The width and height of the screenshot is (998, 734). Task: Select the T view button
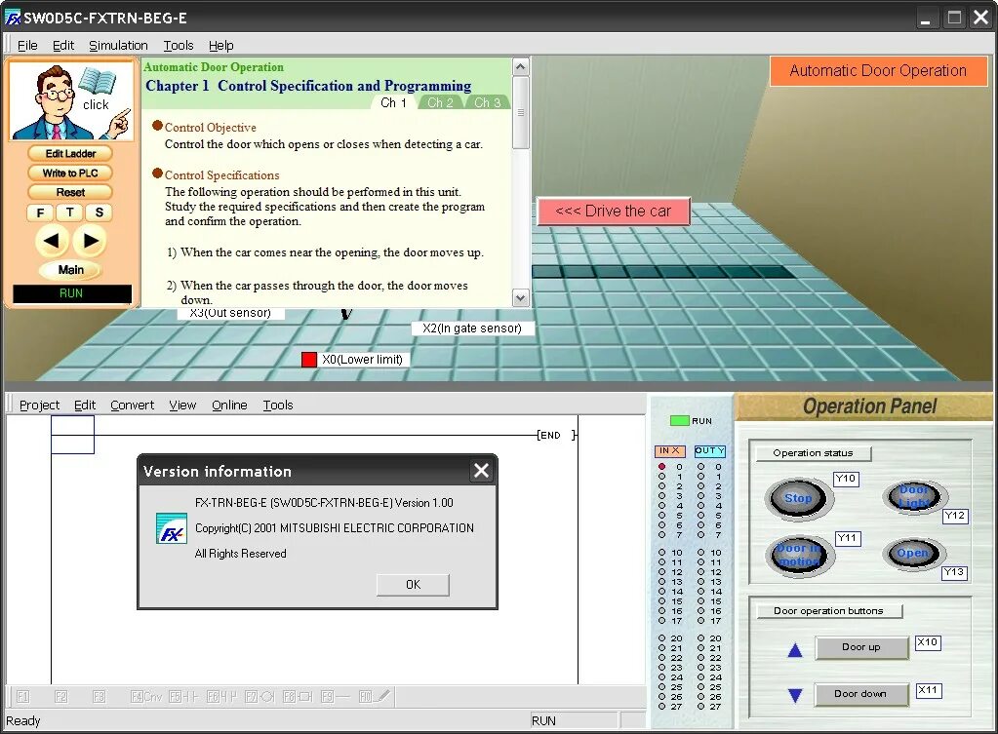tap(69, 212)
